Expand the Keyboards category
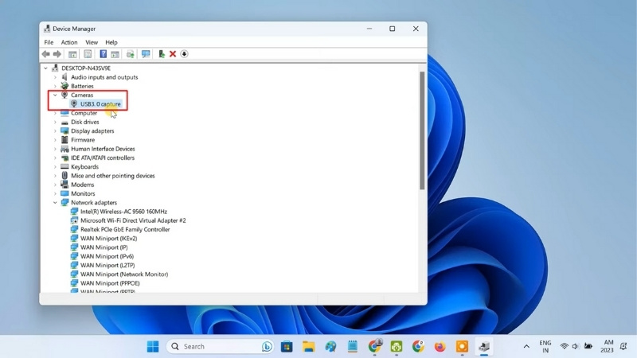Screen dimensions: 637x358 click(x=55, y=167)
